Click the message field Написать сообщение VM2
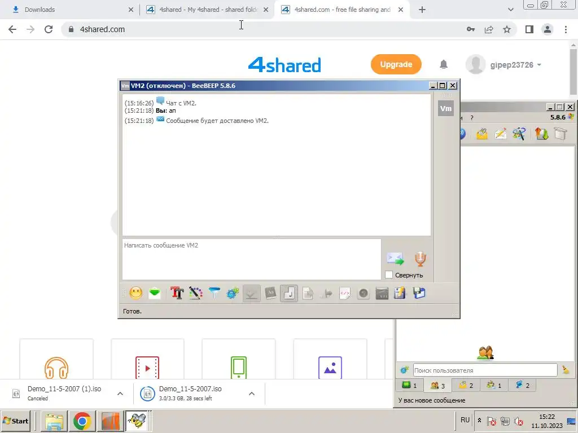This screenshot has height=433, width=578. click(251, 259)
